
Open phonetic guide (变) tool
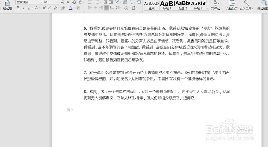[x=80, y=2]
